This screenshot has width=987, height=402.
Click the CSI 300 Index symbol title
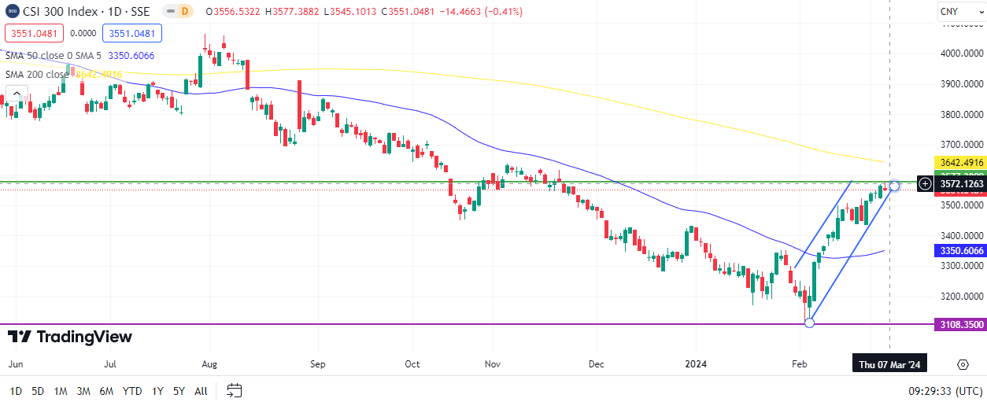click(71, 12)
